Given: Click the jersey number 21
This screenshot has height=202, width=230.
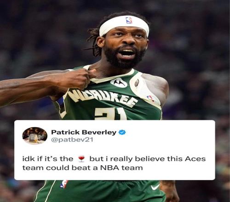Looking at the screenshot, I should click(110, 114).
